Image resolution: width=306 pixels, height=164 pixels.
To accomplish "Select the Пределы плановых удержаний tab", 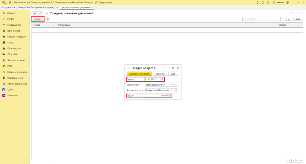I will (x=75, y=7).
